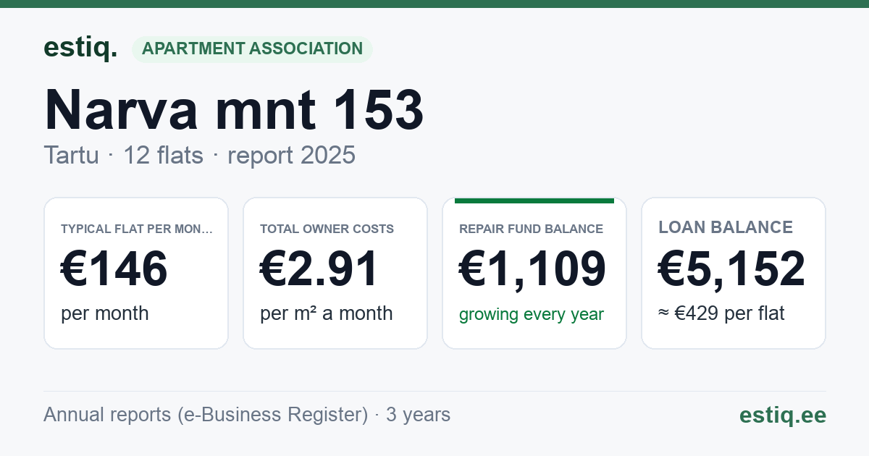Select the APARTMENT ASSOCIATION badge
This screenshot has width=869, height=456.
[252, 48]
